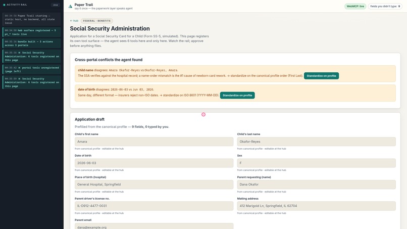This screenshot has width=407, height=229.
Task: Click the 'Application draft' heading
Action: coord(89,119)
